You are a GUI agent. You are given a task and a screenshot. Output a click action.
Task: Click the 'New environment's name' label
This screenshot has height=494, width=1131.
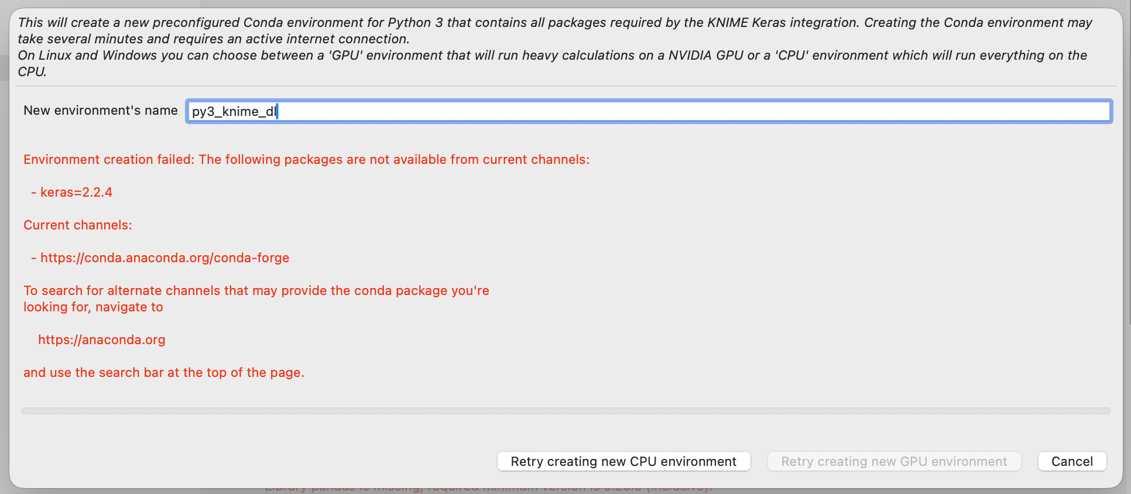click(x=100, y=111)
